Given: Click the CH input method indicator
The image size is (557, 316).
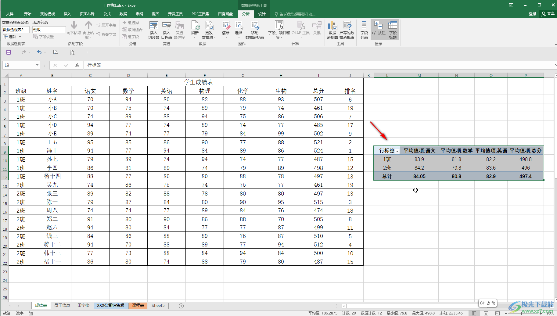Looking at the screenshot, I should (487, 303).
